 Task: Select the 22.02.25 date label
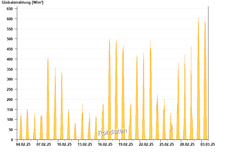coord(146,144)
